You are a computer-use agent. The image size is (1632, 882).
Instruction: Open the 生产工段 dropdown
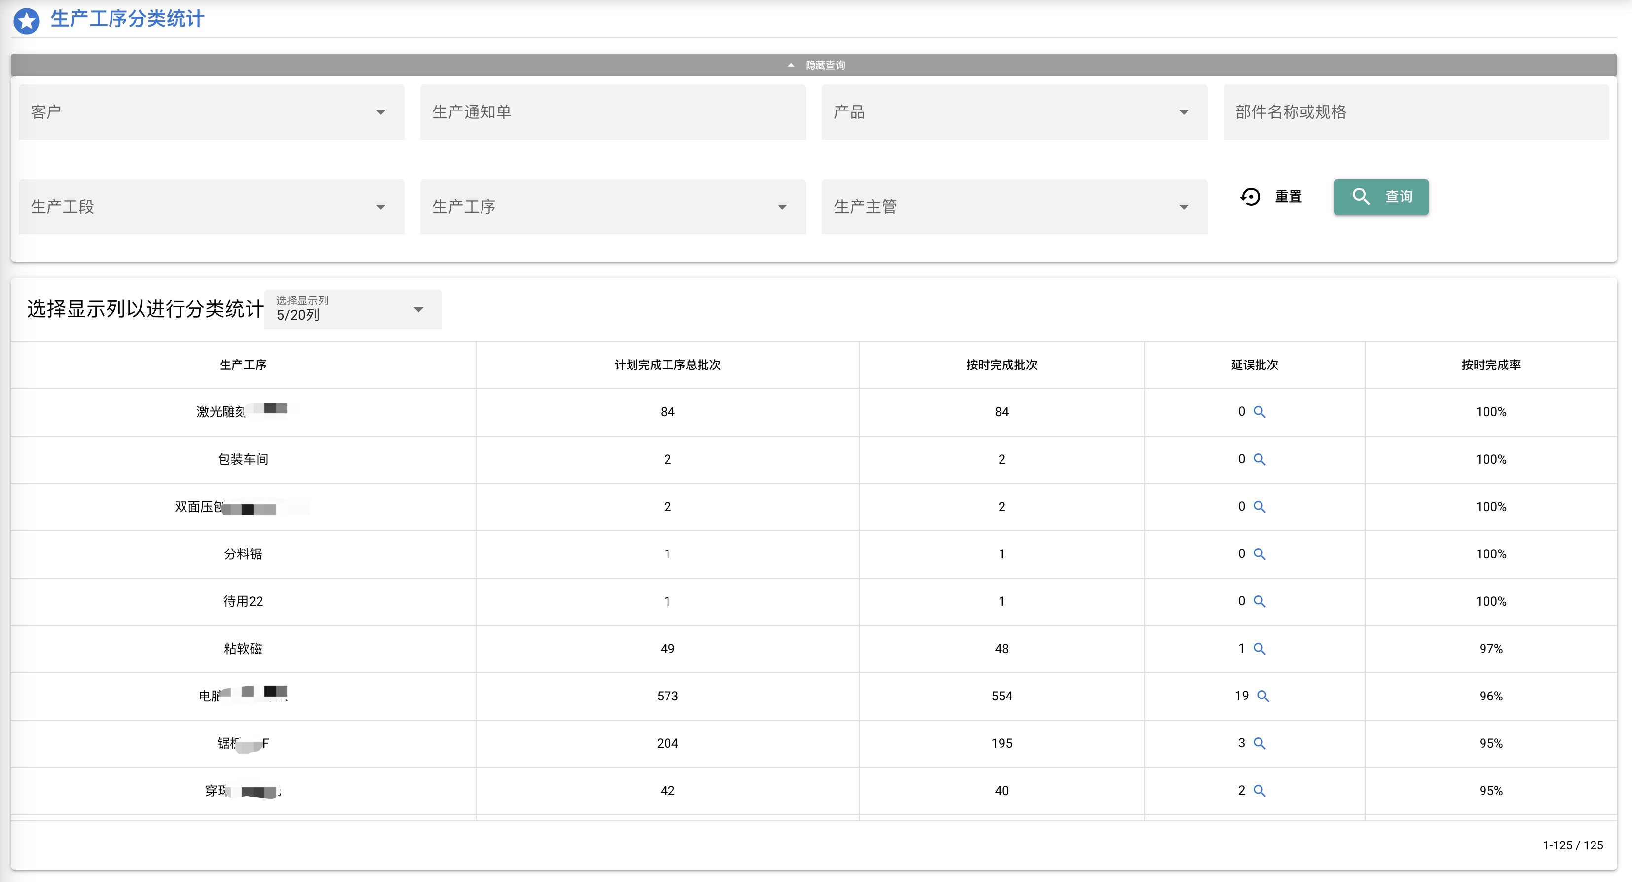(212, 207)
